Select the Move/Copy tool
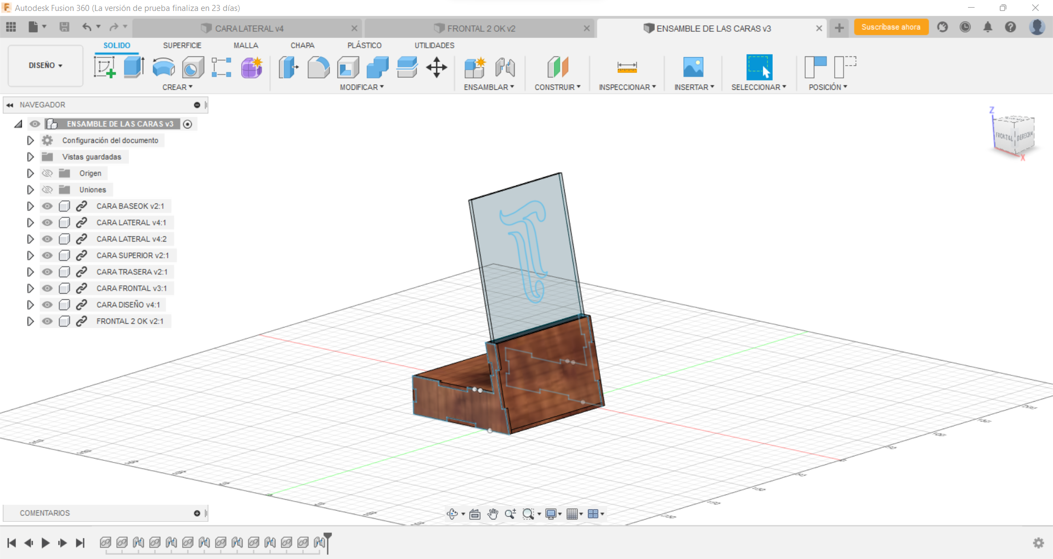Viewport: 1053px width, 559px height. click(437, 67)
